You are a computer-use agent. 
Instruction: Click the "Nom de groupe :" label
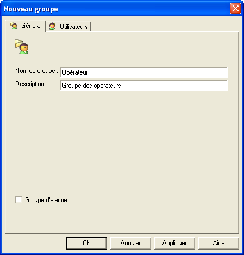pos(36,71)
